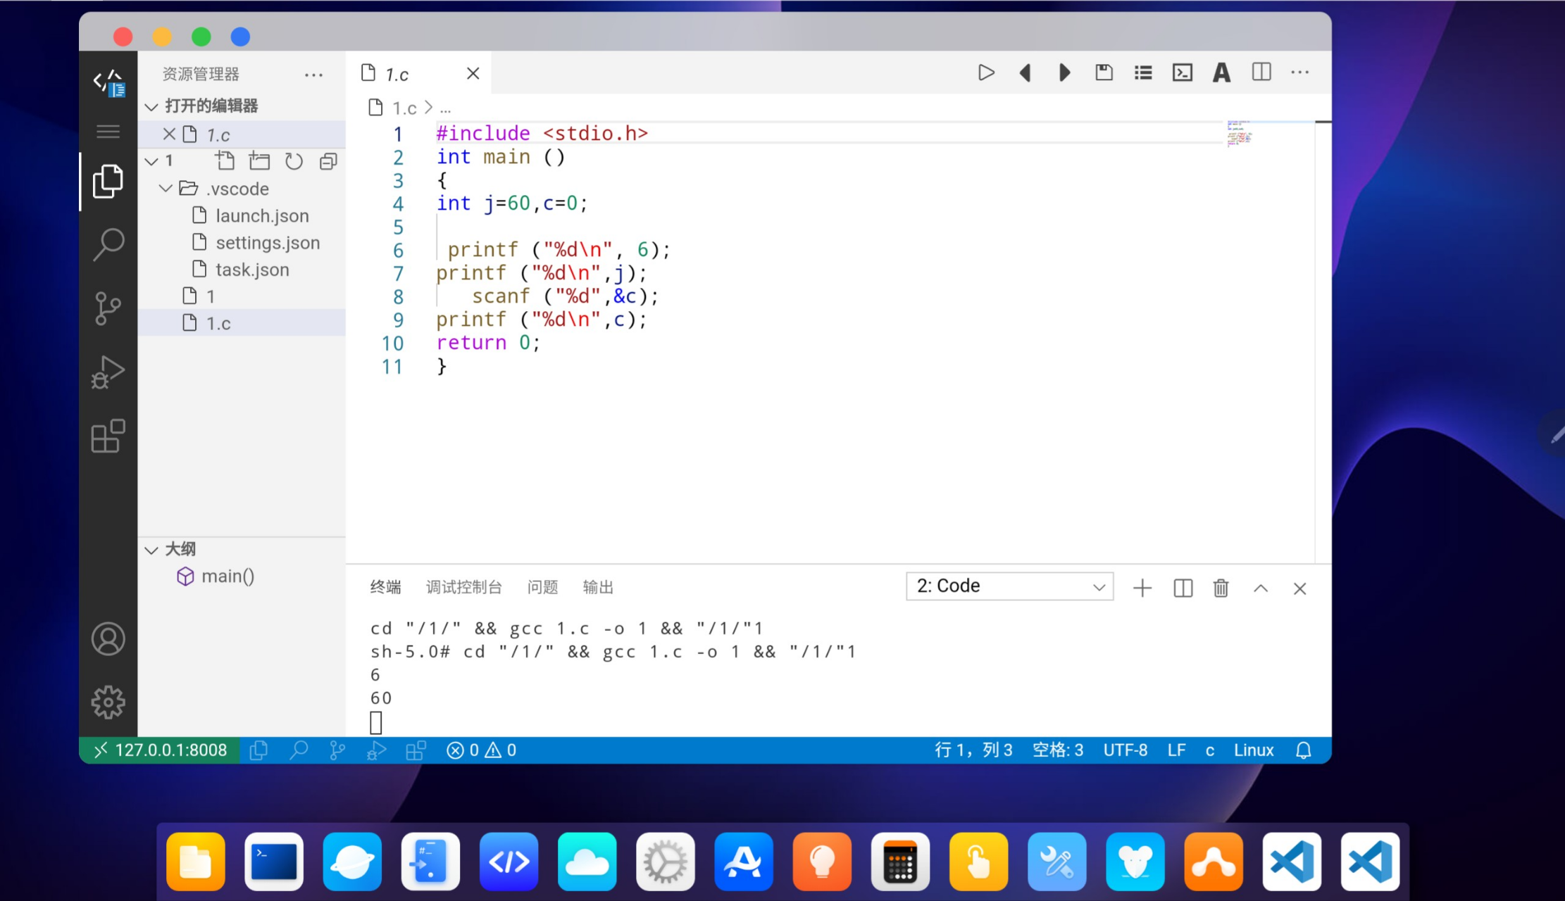1565x901 pixels.
Task: Click the terminal input cursor line
Action: [376, 722]
